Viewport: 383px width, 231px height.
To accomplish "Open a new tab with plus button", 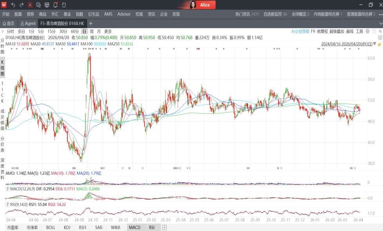I will (x=91, y=23).
